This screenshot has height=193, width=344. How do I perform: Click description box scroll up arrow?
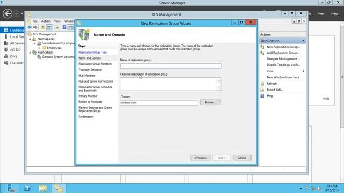(x=219, y=80)
